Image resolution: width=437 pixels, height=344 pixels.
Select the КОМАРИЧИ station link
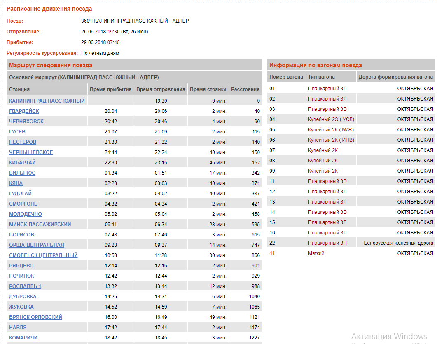[x=23, y=338]
